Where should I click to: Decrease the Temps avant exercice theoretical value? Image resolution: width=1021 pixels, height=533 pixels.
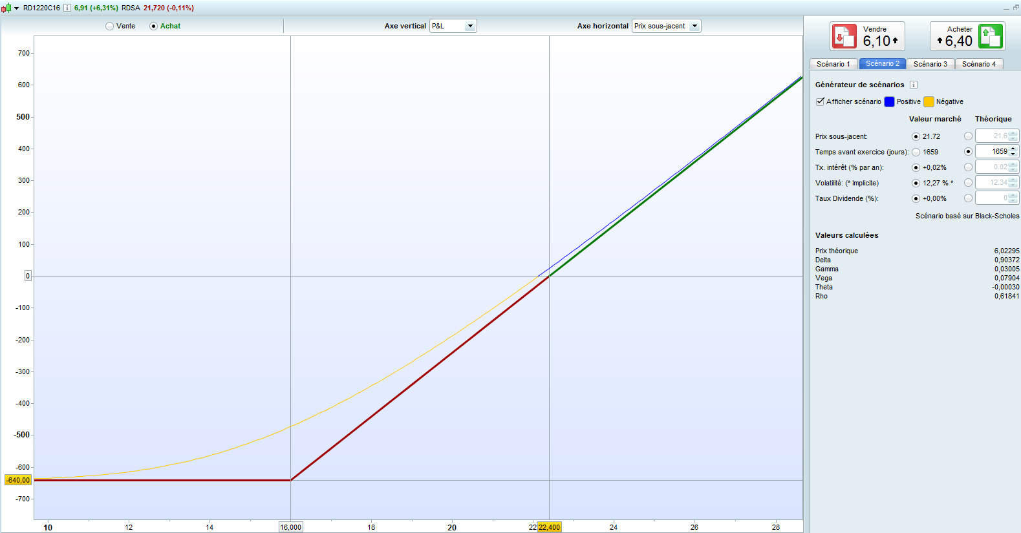pyautogui.click(x=1013, y=154)
